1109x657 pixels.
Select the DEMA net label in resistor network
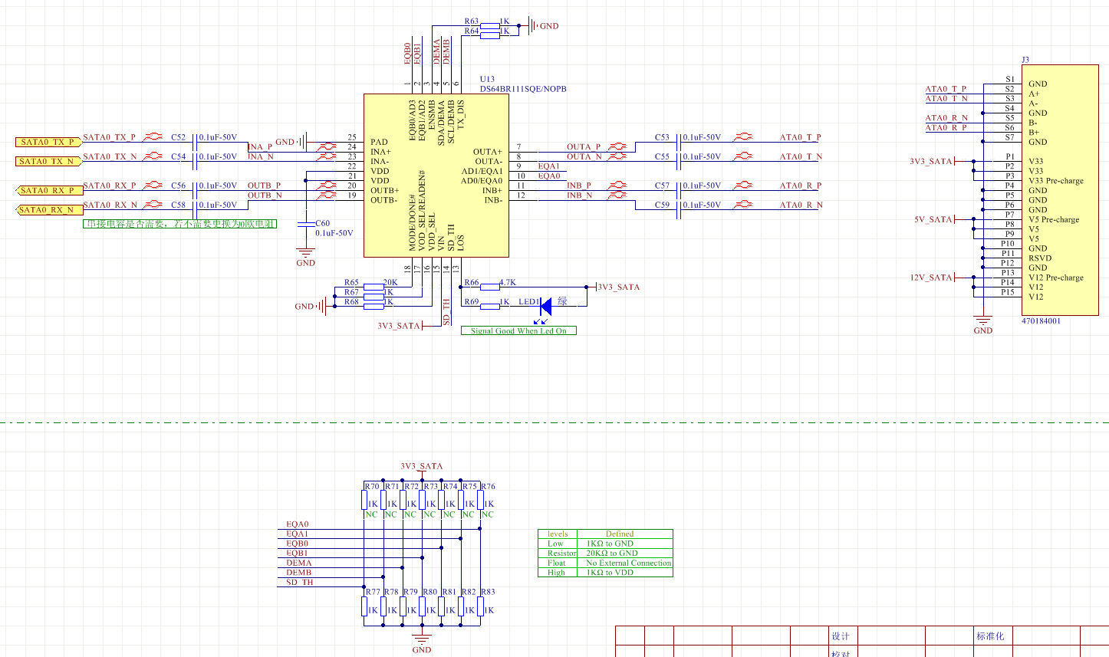(299, 563)
